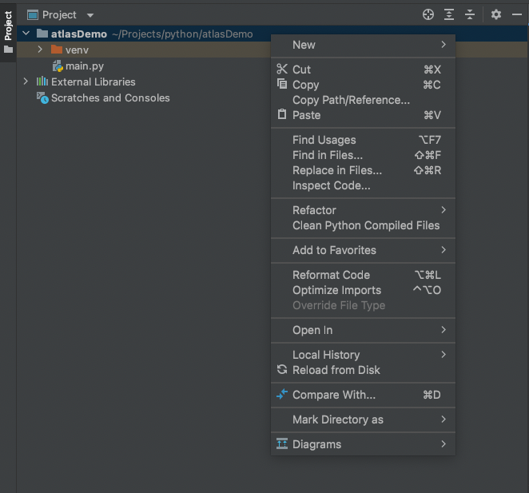Click the Collapse All icon in Project toolbar

[470, 14]
